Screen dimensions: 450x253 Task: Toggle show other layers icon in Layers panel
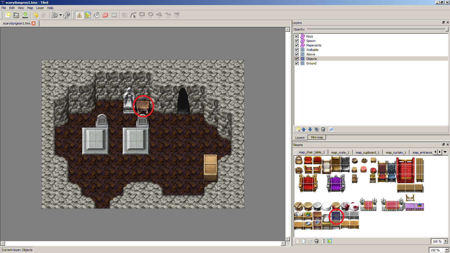tap(331, 129)
